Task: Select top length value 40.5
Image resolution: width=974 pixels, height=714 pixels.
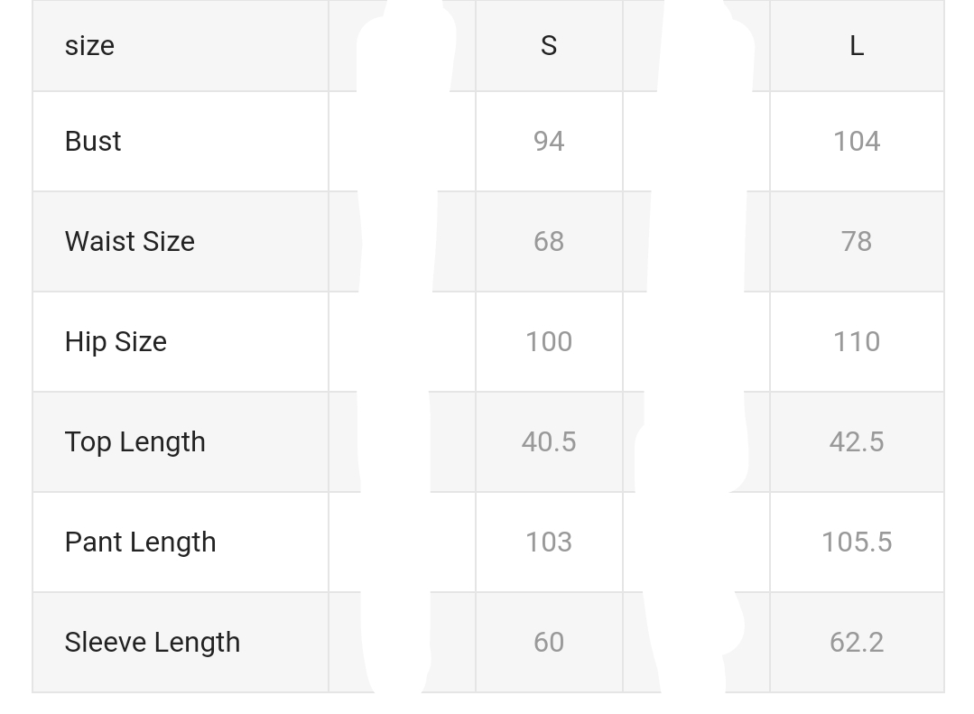Action: [549, 442]
